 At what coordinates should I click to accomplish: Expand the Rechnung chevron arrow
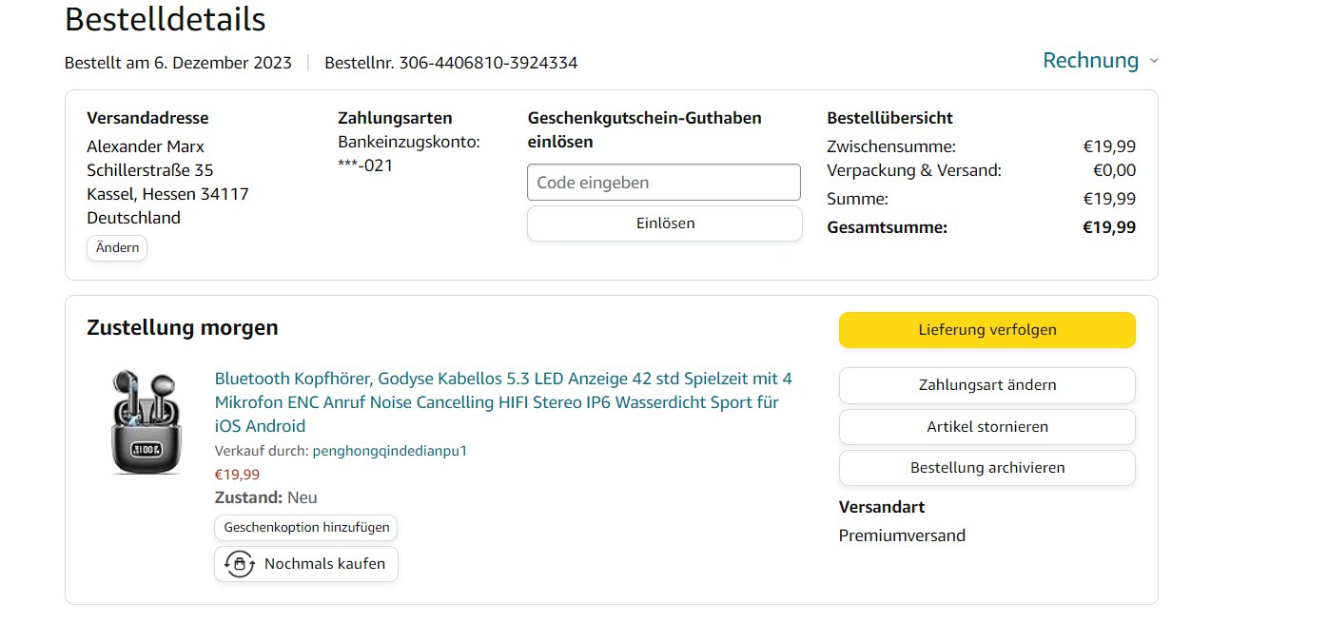pos(1154,61)
